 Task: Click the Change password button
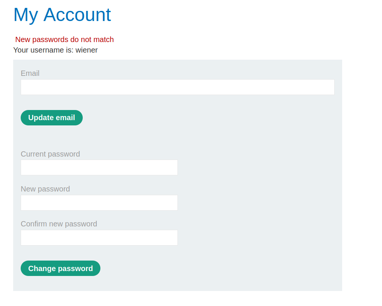pos(60,268)
